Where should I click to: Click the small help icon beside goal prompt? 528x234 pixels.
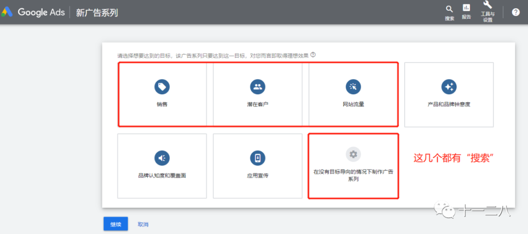tap(313, 55)
